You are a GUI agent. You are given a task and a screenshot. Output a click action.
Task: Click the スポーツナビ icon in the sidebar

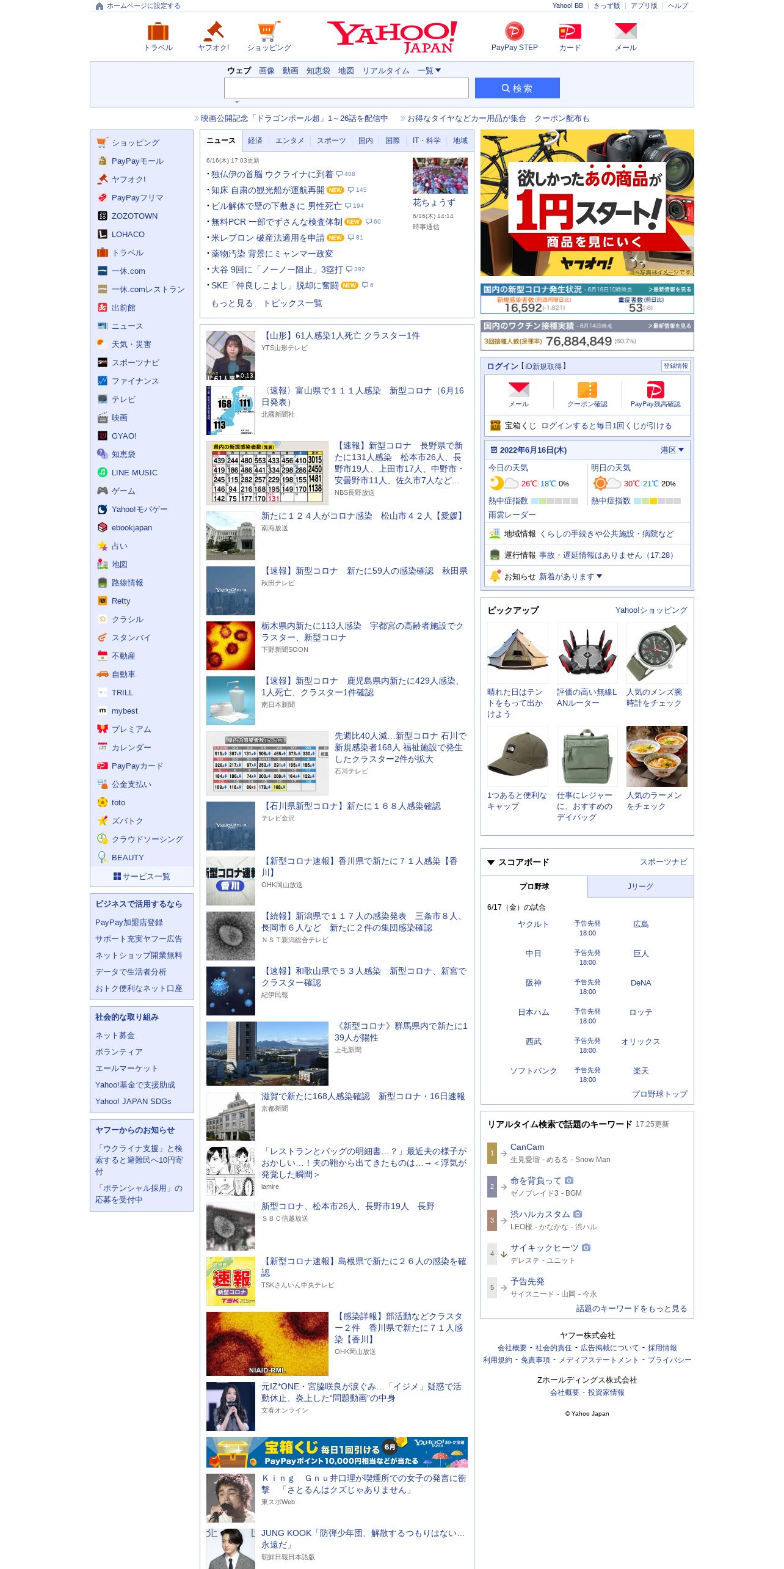pyautogui.click(x=103, y=363)
